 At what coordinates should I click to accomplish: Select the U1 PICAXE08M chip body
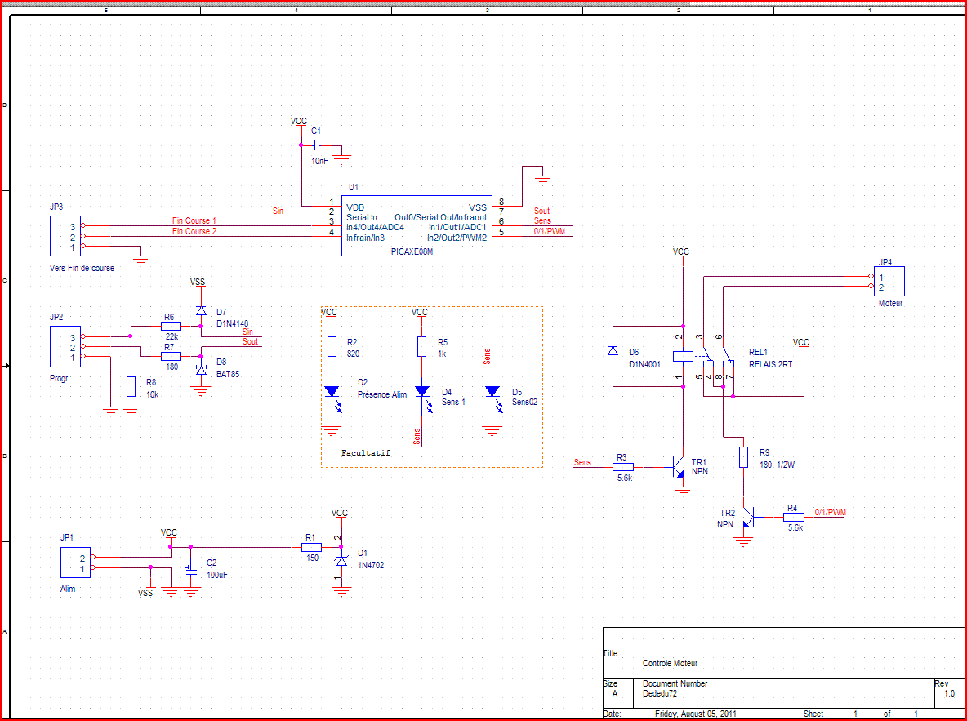pyautogui.click(x=417, y=225)
